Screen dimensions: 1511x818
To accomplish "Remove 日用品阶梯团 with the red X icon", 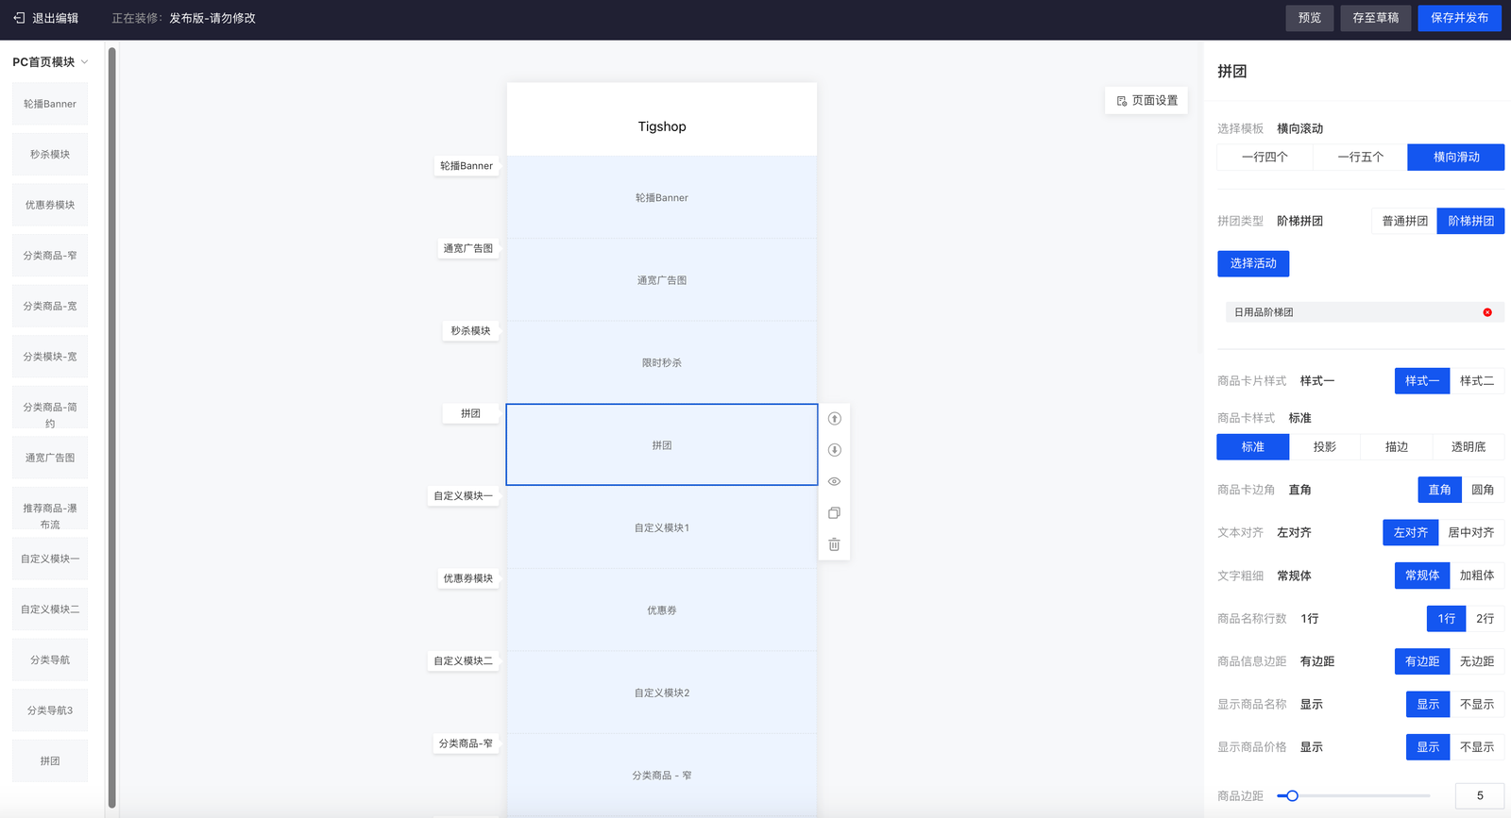I will (x=1487, y=312).
